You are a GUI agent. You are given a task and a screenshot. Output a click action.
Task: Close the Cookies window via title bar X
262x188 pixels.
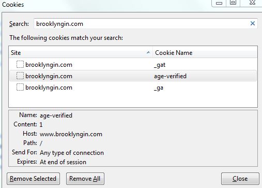click(252, 3)
